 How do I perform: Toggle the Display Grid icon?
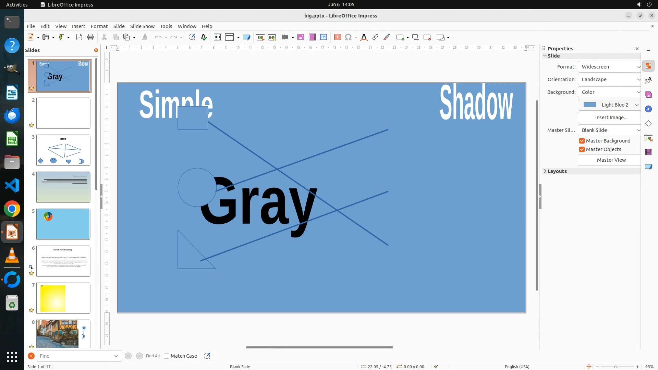[x=217, y=37]
